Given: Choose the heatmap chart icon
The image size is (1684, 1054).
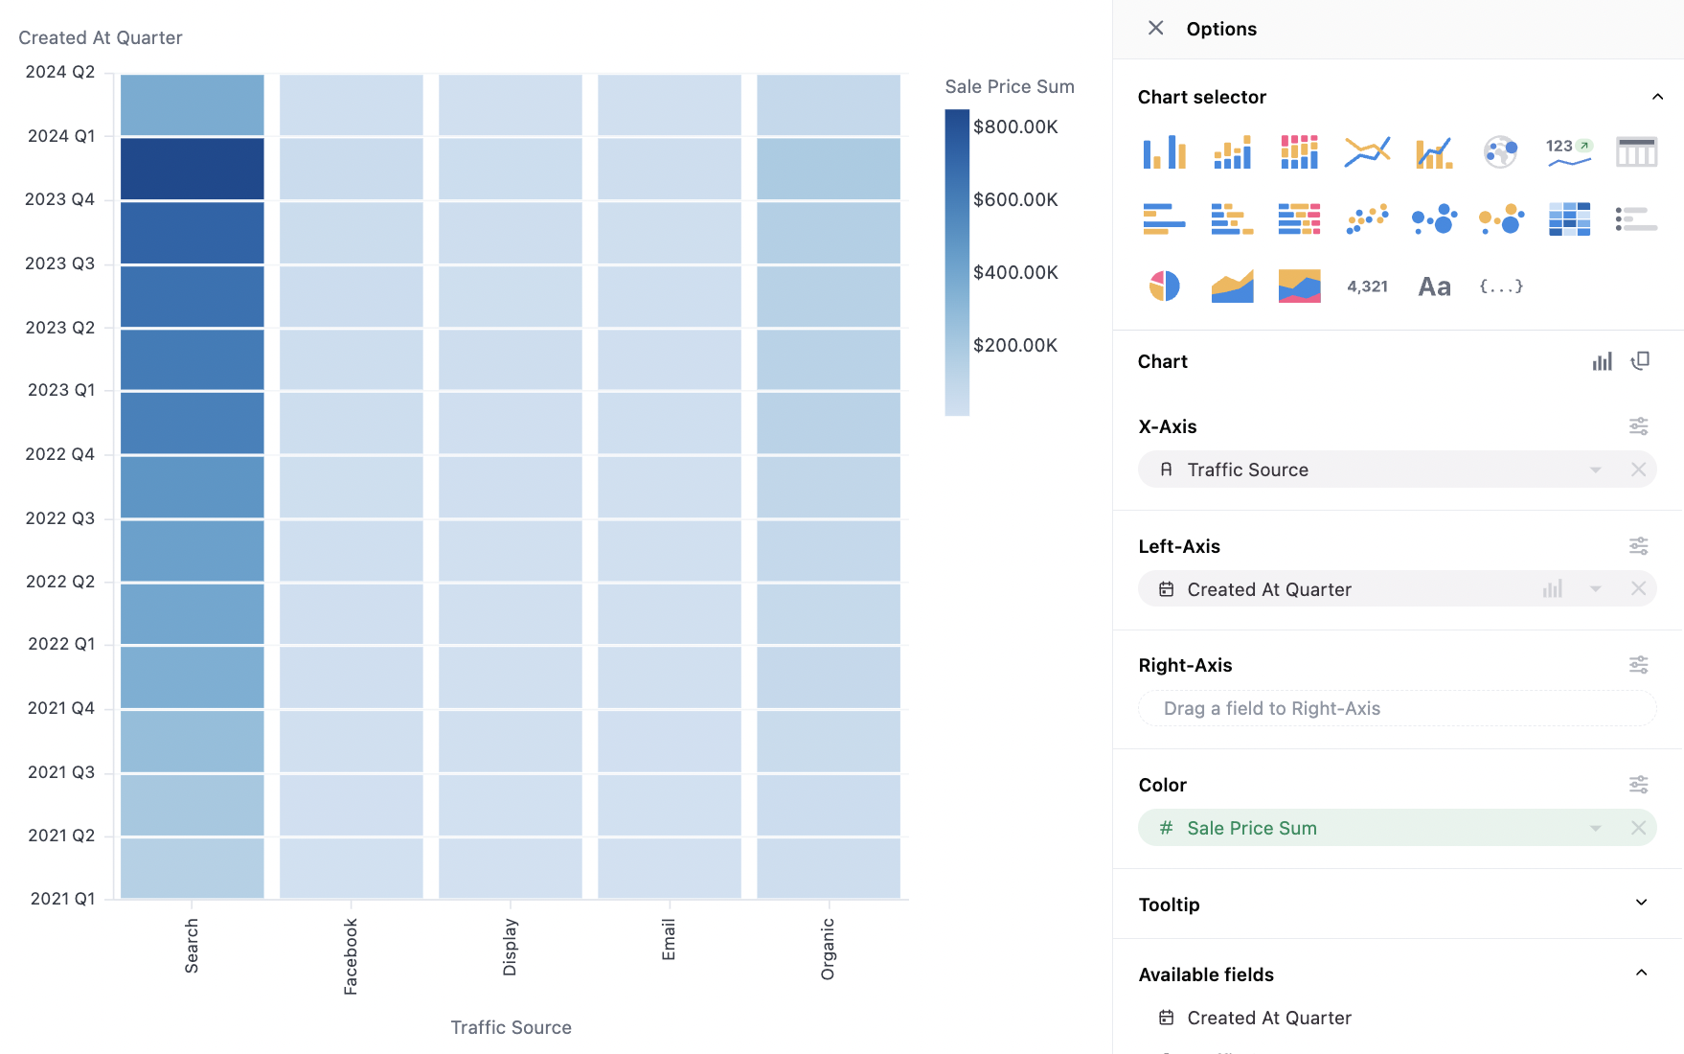Looking at the screenshot, I should (1569, 218).
